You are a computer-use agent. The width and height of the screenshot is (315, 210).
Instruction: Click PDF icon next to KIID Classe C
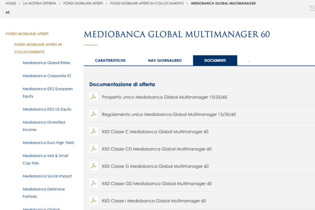94,131
